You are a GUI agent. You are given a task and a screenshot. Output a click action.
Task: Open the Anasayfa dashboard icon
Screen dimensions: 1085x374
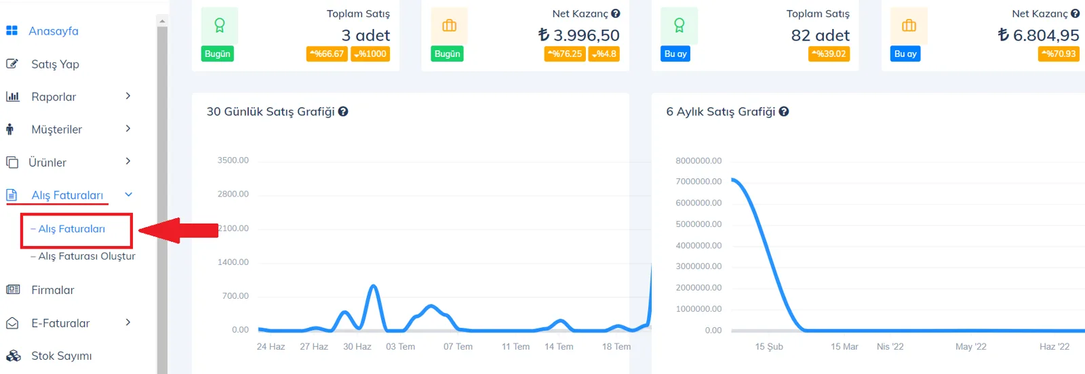click(12, 30)
